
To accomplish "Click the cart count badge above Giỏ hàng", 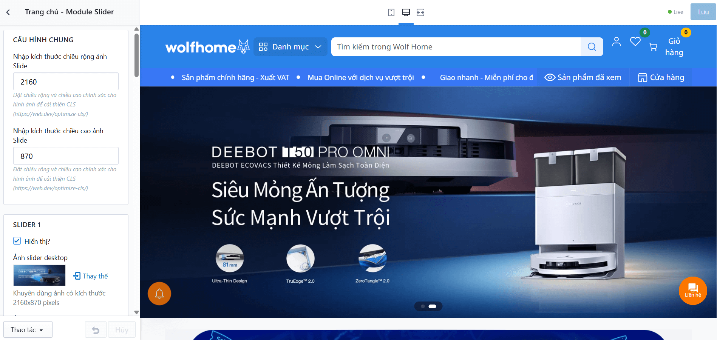I will [x=686, y=32].
